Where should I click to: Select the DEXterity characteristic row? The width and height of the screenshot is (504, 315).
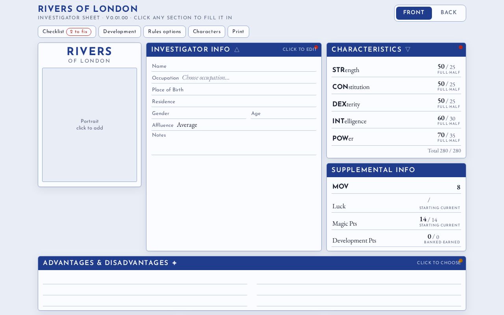click(x=396, y=103)
